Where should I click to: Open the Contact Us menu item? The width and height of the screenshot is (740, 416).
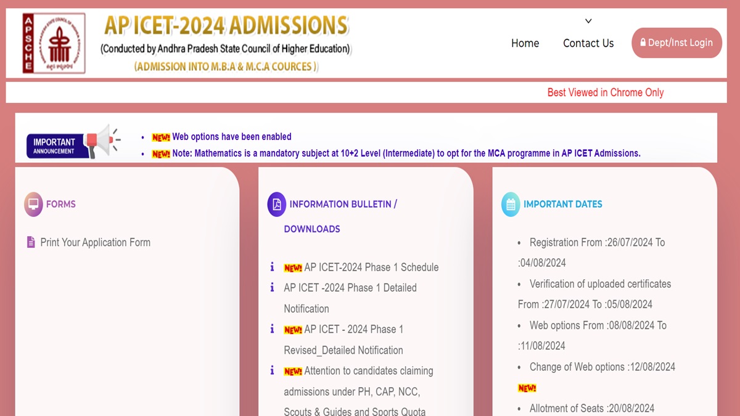(588, 43)
